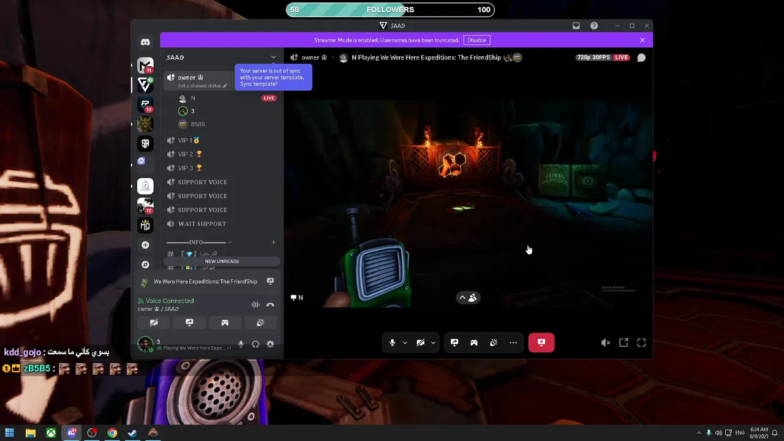784x441 pixels.
Task: Open the 720p 30FPS stream quality badge
Action: [594, 58]
